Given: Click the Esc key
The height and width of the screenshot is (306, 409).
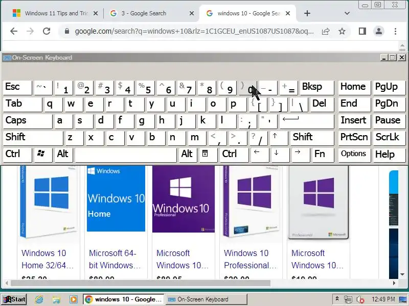Looking at the screenshot, I should pos(17,87).
